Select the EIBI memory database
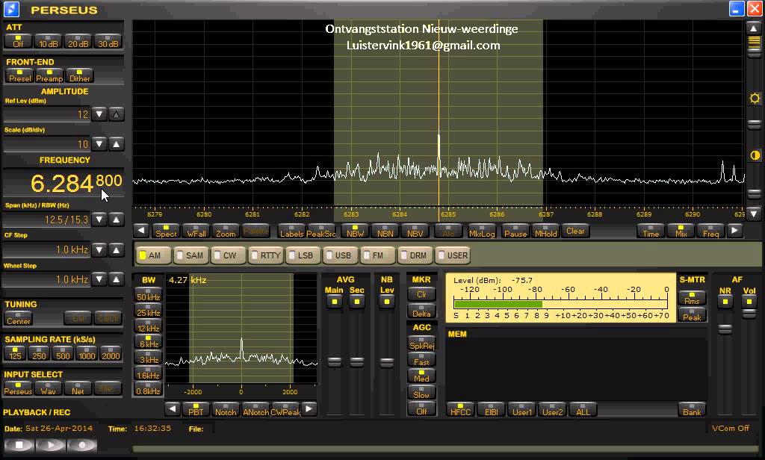Screen dimensions: 765x460 pos(491,409)
